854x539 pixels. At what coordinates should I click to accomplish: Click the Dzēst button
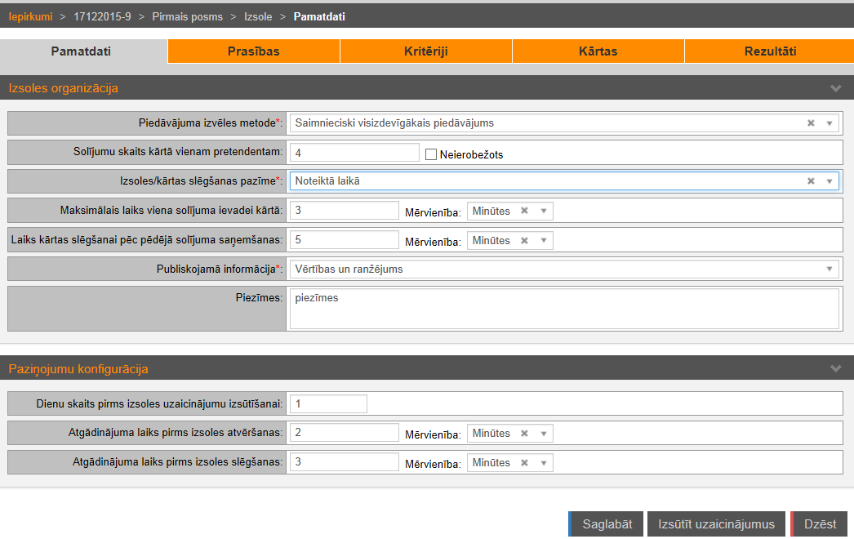(820, 524)
